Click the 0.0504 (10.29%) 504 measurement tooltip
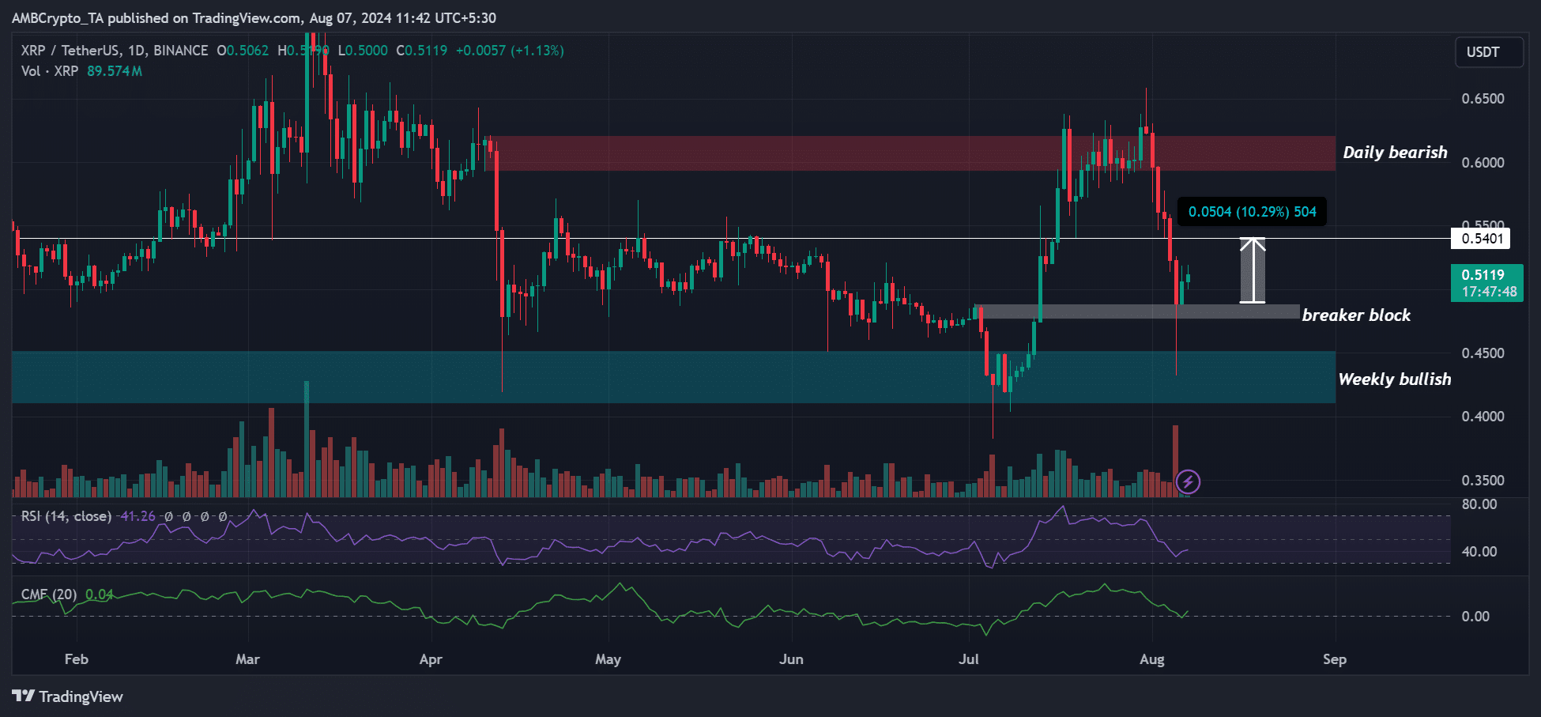This screenshot has height=717, width=1541. pos(1252,212)
